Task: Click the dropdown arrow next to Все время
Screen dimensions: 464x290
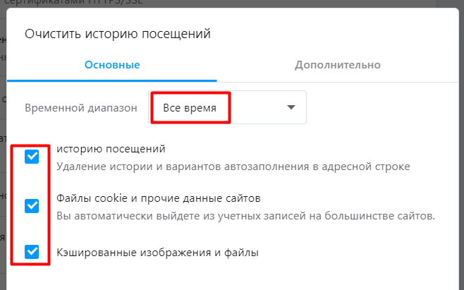Action: pos(291,107)
